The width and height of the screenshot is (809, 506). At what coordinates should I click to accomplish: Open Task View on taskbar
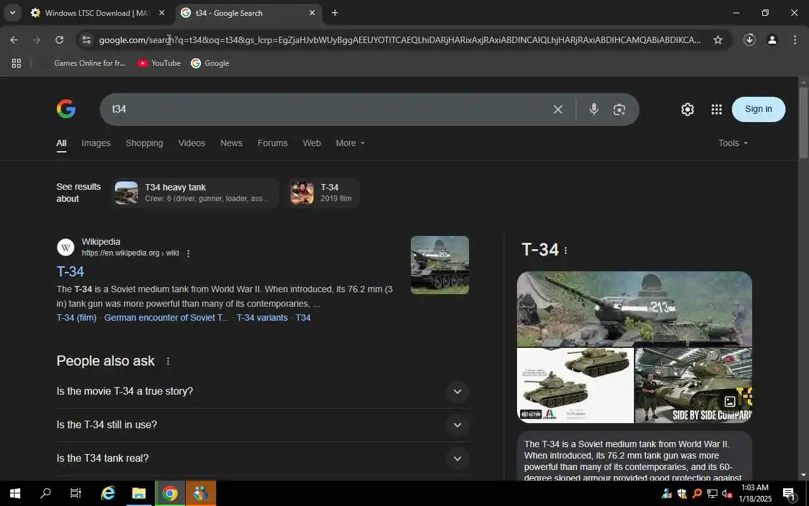click(76, 493)
